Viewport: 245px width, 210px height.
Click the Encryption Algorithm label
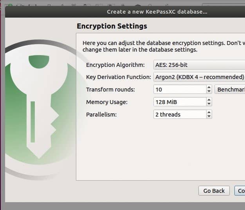tap(115, 65)
